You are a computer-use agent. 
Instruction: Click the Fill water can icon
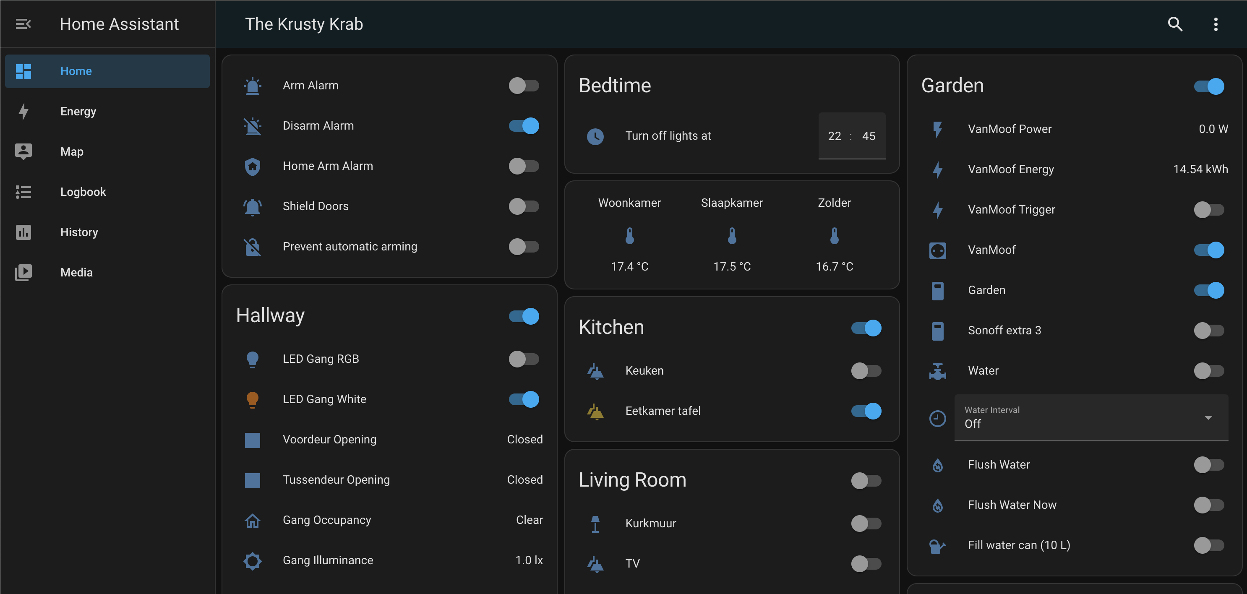point(937,546)
